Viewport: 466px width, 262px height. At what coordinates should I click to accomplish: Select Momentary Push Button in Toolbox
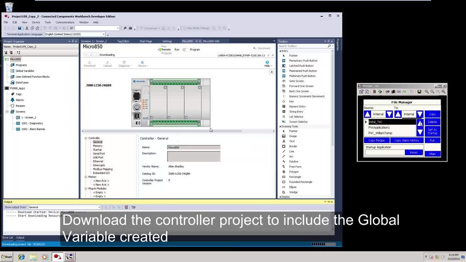(303, 61)
